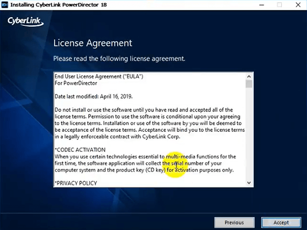This screenshot has width=307, height=230.
Task: Click the scroll-up arrow of the EULA box
Action: 249,77
